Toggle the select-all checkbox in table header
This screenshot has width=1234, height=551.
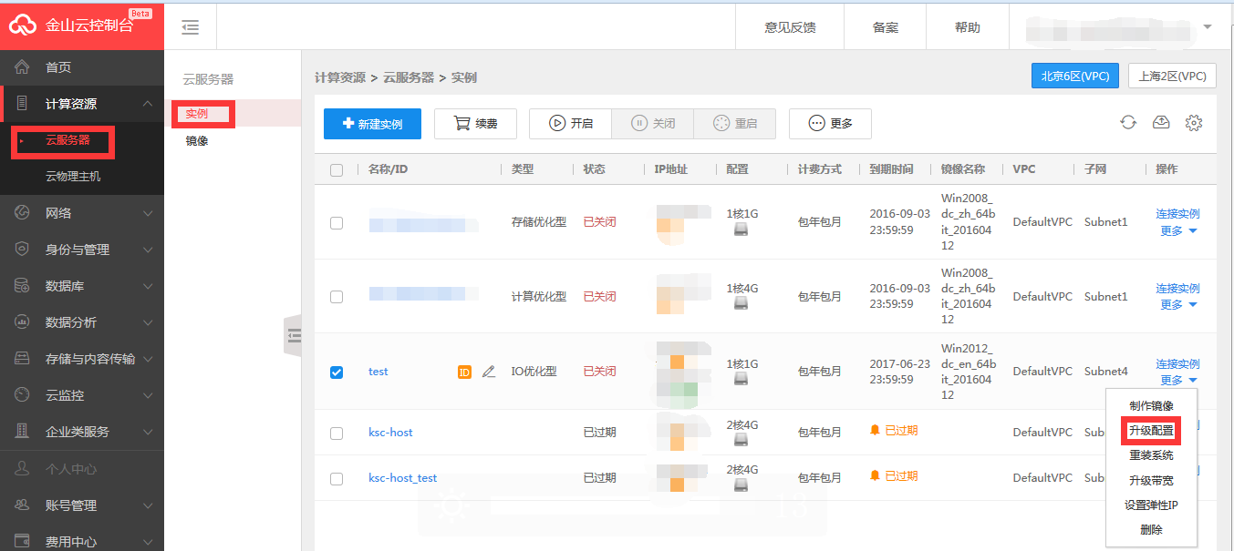coord(337,170)
